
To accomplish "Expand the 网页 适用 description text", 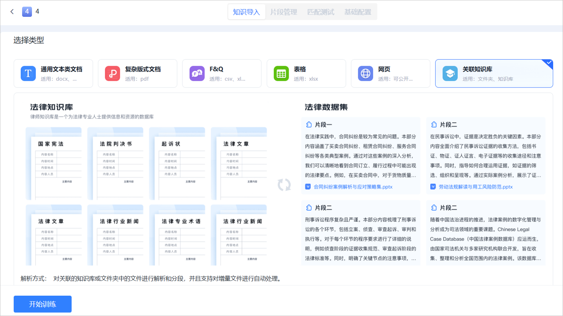I will pyautogui.click(x=395, y=79).
